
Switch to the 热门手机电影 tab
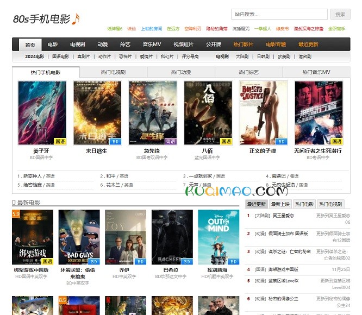point(46,72)
